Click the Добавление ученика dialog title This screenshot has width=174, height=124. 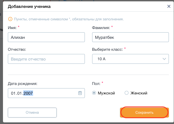(29, 7)
